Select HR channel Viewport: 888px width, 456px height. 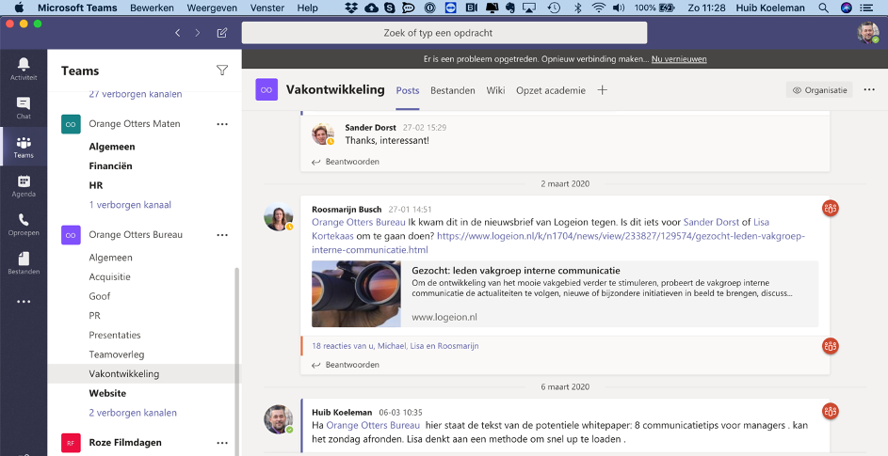(96, 185)
